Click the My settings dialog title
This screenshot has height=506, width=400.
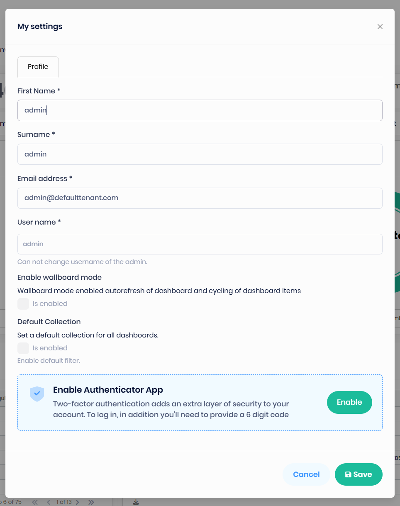pos(40,27)
